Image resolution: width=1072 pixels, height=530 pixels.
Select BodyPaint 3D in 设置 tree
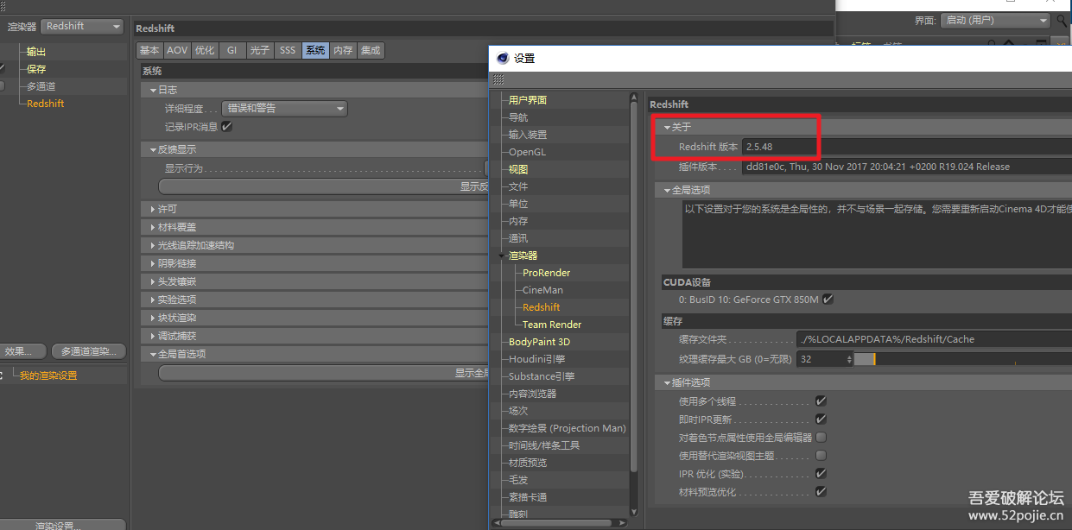point(539,342)
